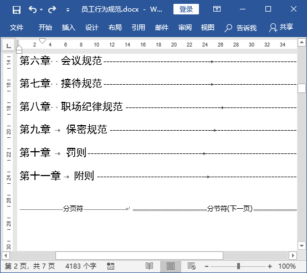Click the document title 员工行为规范.docx

point(110,9)
